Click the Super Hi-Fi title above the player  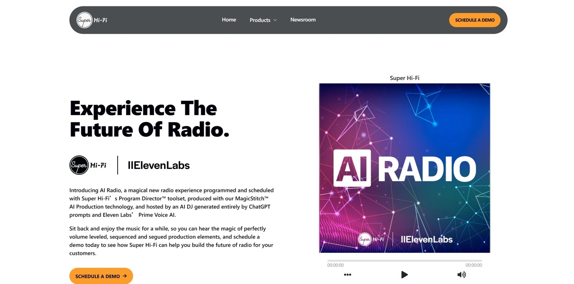point(404,78)
